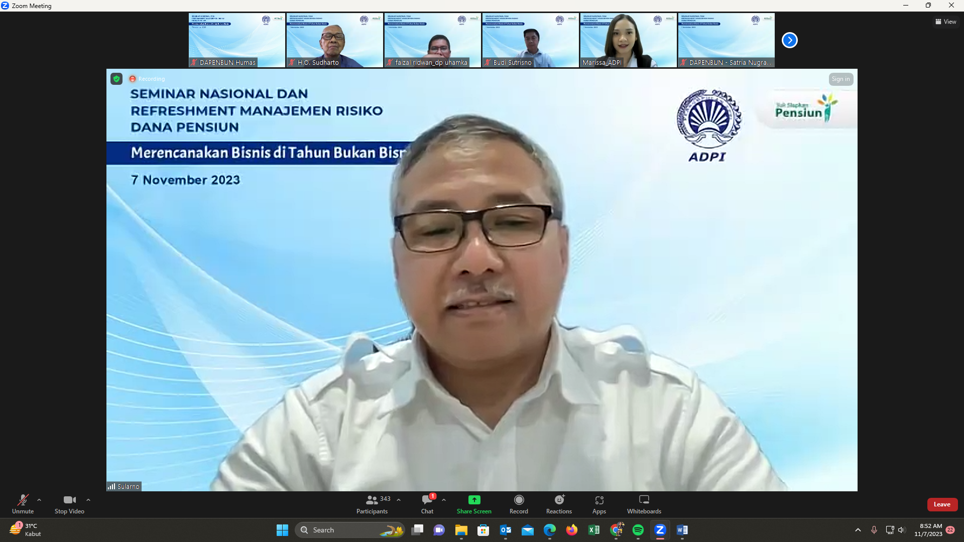Toggle Stop Video camera button
The width and height of the screenshot is (964, 542).
pos(69,500)
